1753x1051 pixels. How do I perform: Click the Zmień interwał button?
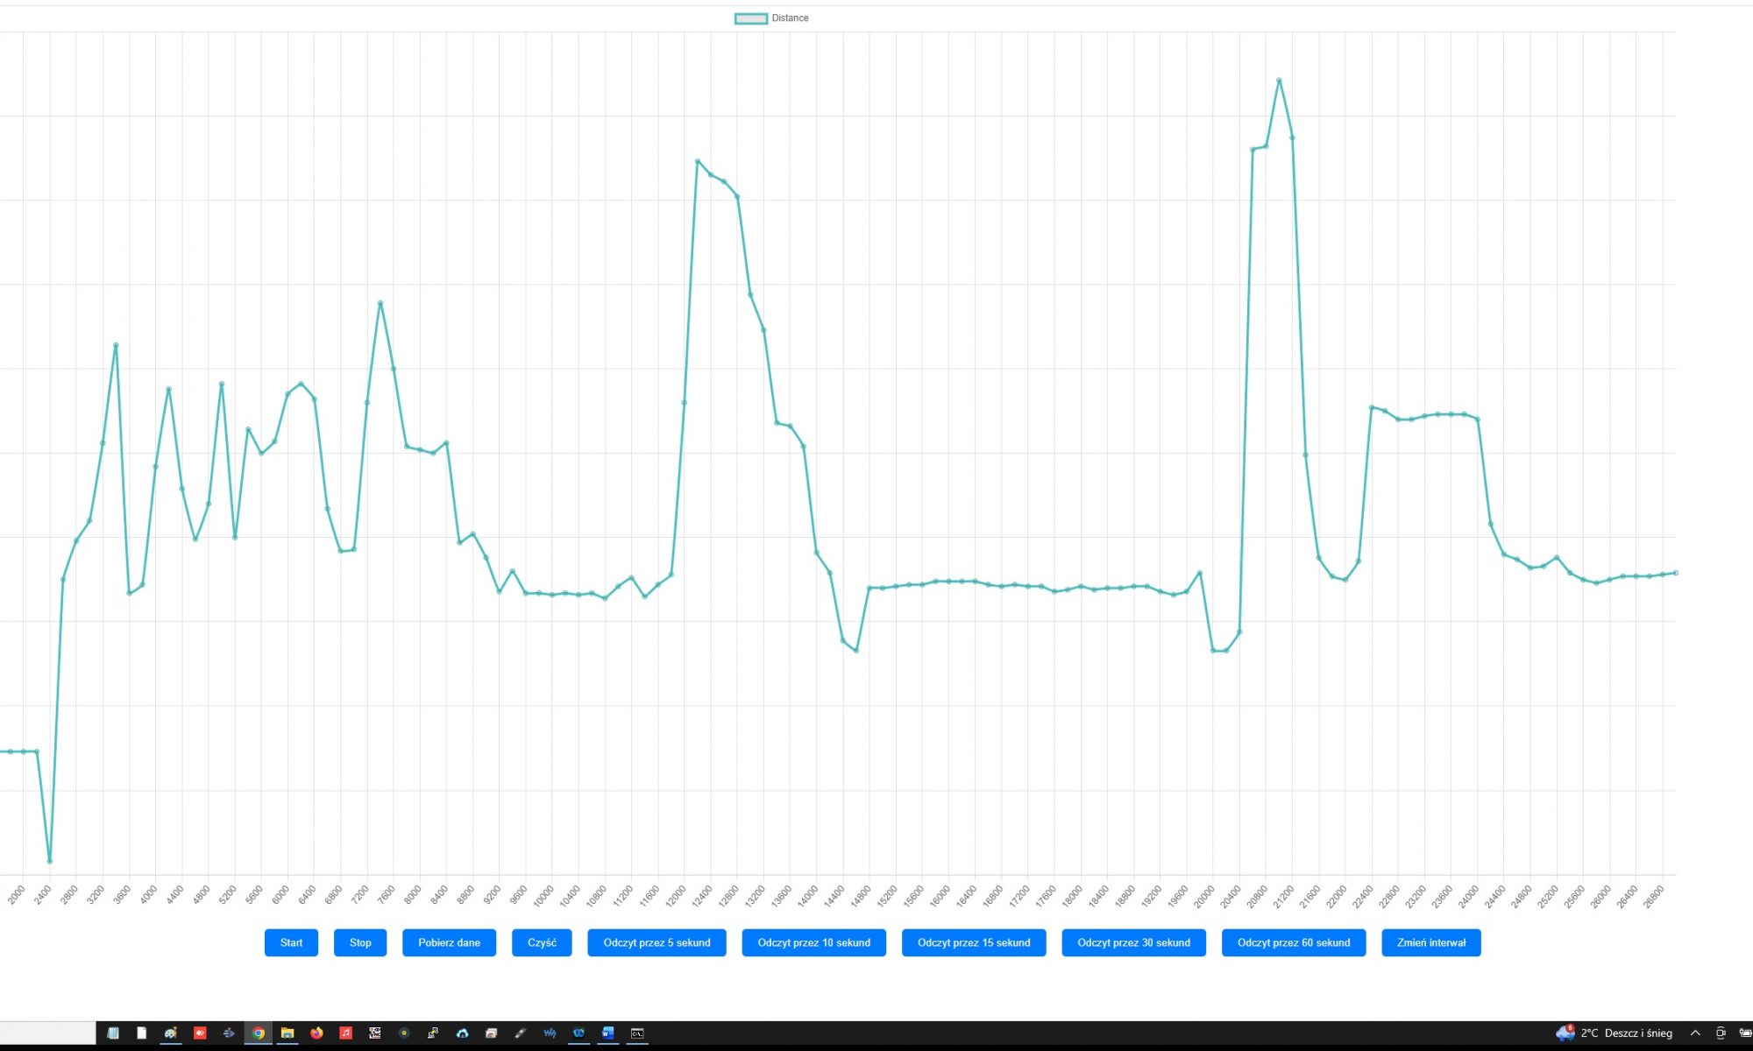click(1430, 942)
